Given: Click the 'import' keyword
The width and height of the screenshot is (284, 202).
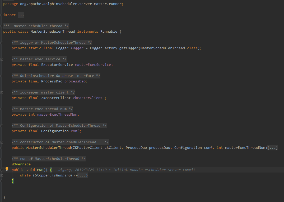Looking at the screenshot, I should click(x=10, y=15).
